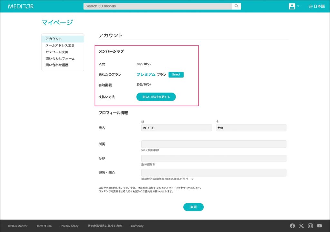
Task: Click the MEDITOR logo in header
Action: [21, 6]
